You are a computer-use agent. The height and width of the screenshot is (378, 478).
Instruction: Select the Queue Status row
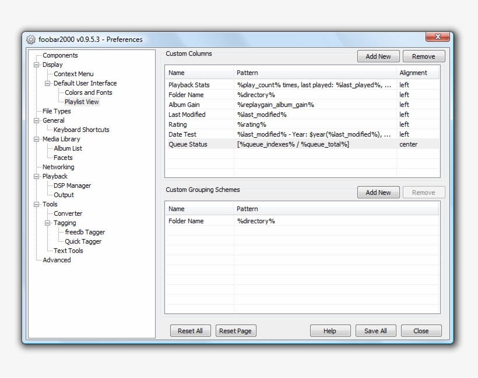pos(303,144)
